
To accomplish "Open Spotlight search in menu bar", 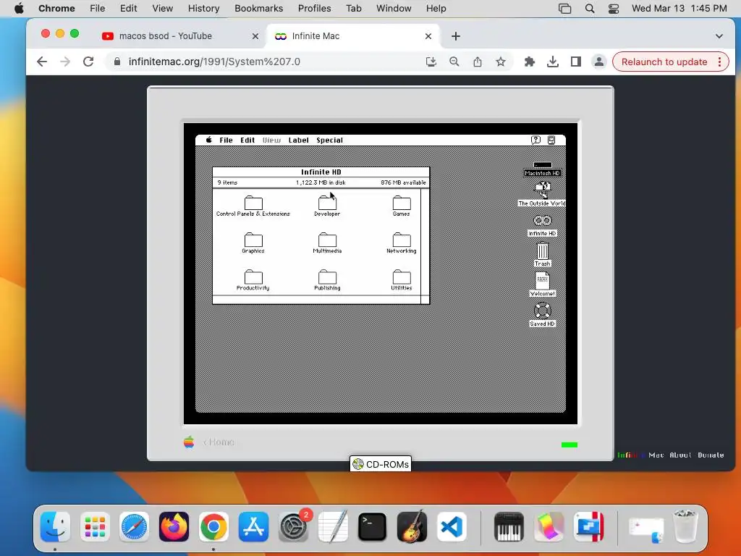I will point(589,8).
